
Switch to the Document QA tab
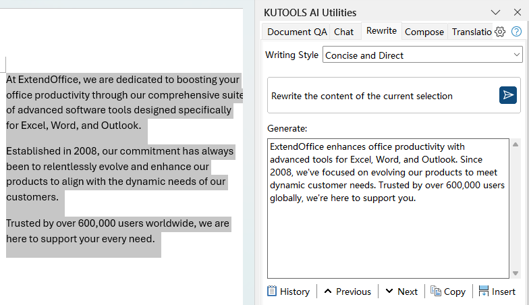point(297,32)
